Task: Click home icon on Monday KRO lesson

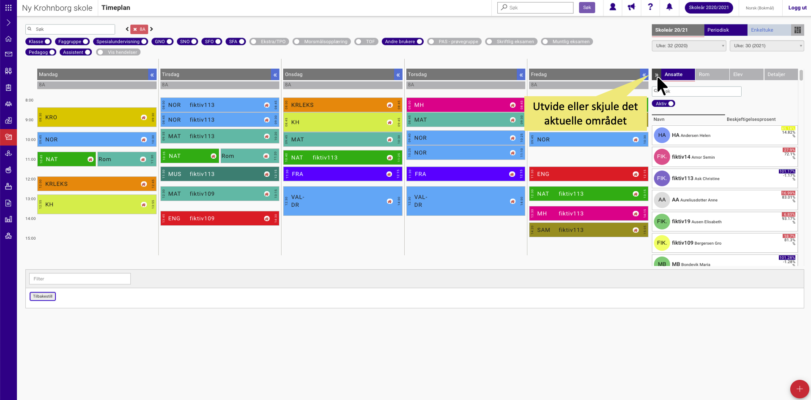Action: pos(144,117)
